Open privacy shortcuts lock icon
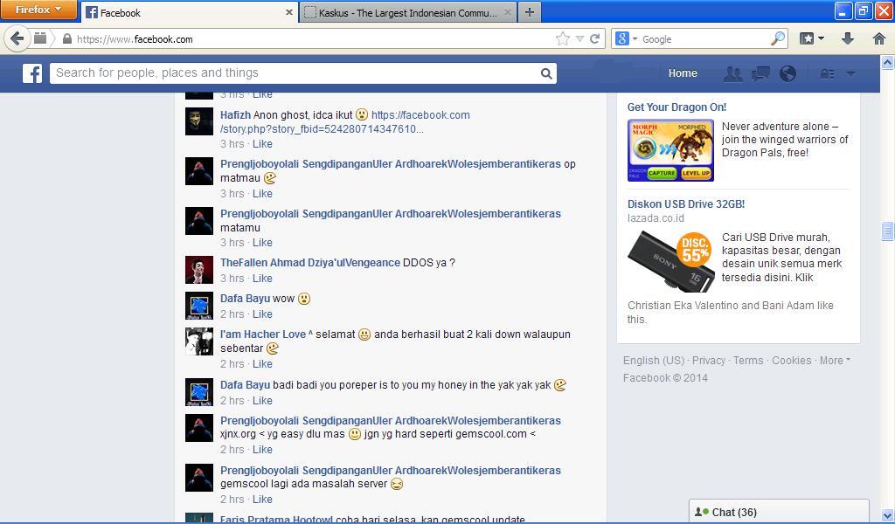Viewport: 895px width, 524px height. coord(827,73)
